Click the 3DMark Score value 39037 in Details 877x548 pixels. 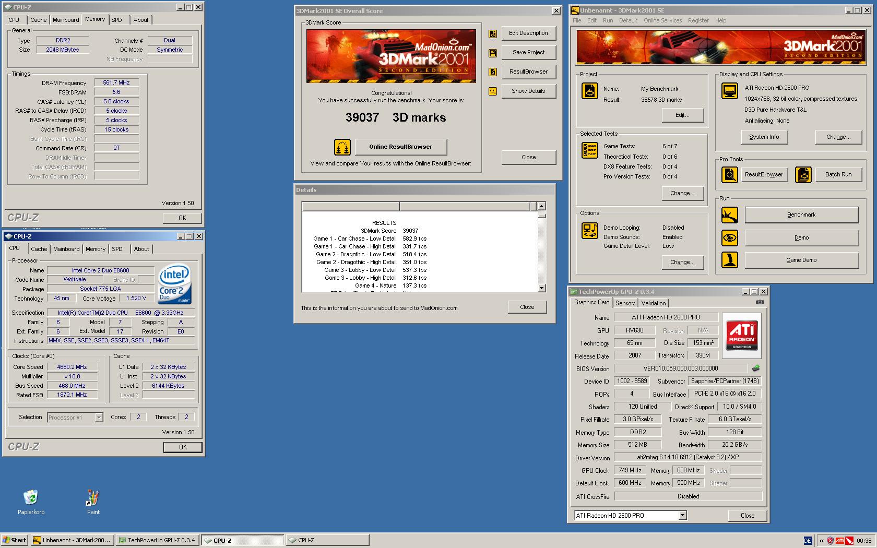[x=410, y=231]
